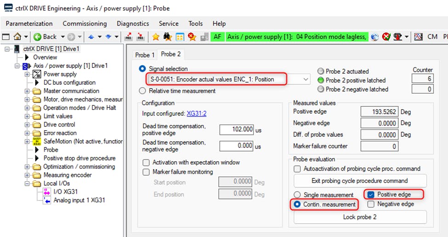
Task: Switch to the Probe 1 tab
Action: click(145, 55)
